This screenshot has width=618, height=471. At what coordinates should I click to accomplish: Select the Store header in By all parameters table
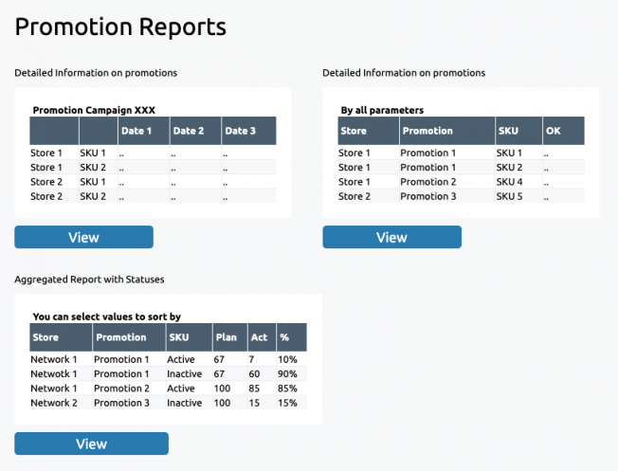pyautogui.click(x=369, y=131)
